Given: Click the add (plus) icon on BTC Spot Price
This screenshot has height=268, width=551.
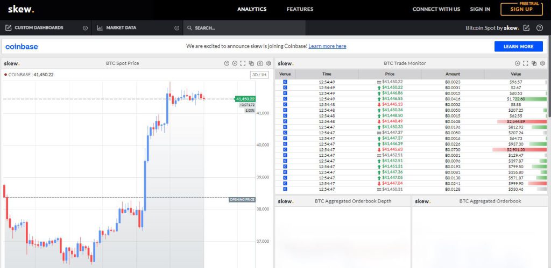Looking at the screenshot, I should click(x=235, y=63).
